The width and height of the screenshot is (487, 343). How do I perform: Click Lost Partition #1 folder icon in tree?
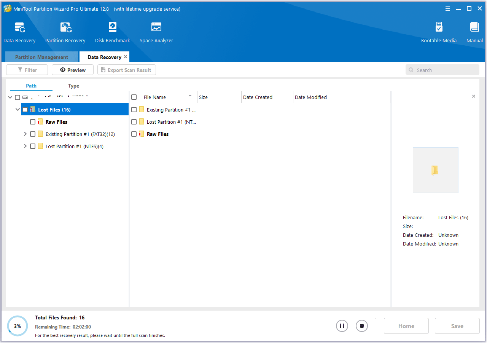[40, 146]
